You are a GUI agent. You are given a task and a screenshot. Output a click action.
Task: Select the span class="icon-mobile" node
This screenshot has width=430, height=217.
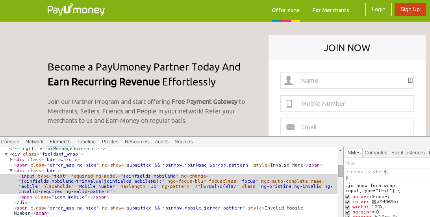click(64, 197)
